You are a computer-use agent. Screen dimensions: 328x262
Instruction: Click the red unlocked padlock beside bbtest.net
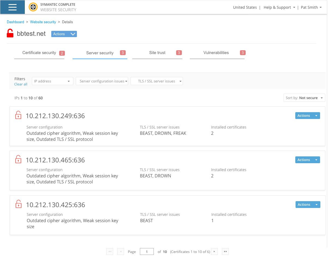[10, 33]
